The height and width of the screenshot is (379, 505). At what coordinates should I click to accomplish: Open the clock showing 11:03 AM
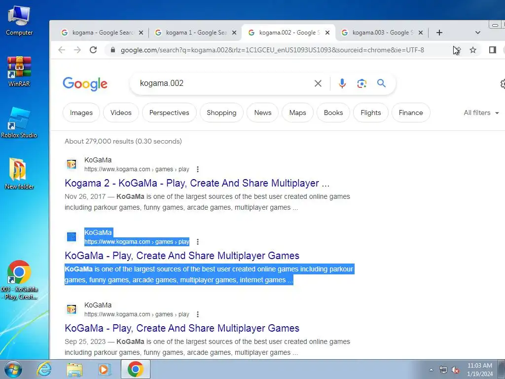tap(480, 370)
